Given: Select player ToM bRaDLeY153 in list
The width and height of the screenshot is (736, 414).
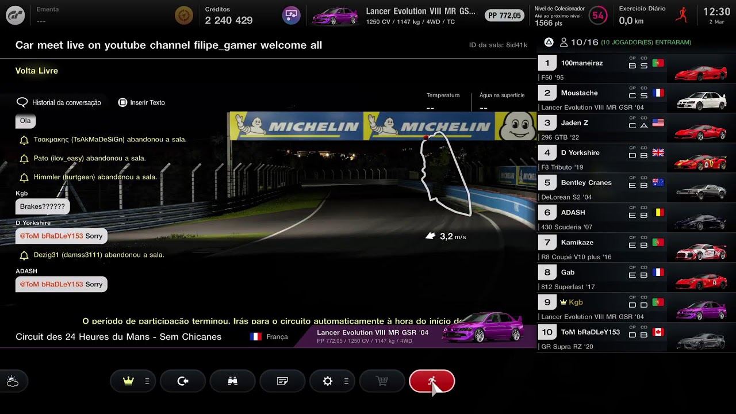Looking at the screenshot, I should click(x=637, y=338).
